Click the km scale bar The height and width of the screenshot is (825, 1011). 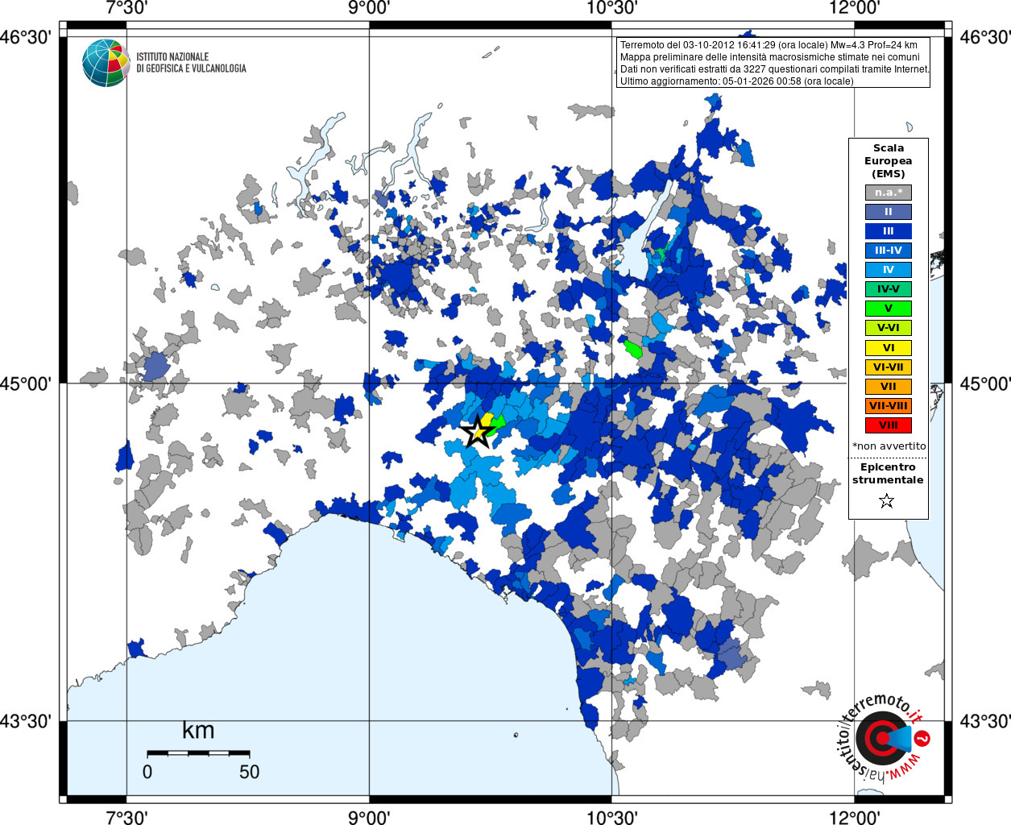198,752
